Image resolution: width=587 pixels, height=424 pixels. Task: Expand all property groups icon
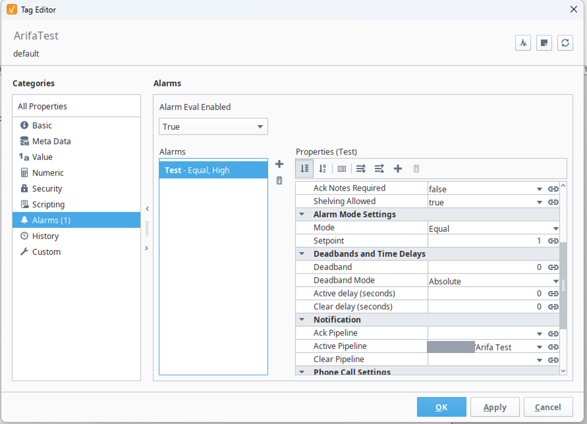click(x=361, y=169)
